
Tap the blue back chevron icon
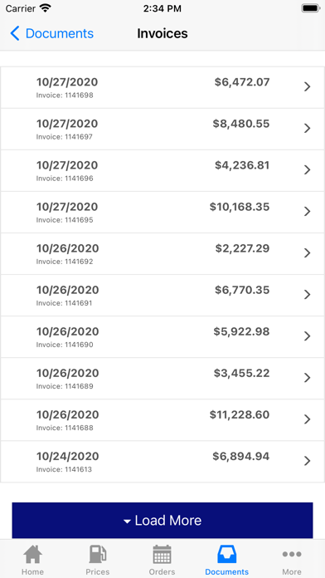click(15, 33)
